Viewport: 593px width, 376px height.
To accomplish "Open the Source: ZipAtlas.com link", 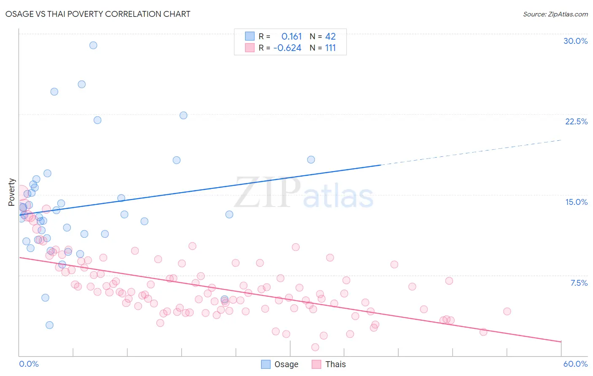I will pyautogui.click(x=555, y=14).
